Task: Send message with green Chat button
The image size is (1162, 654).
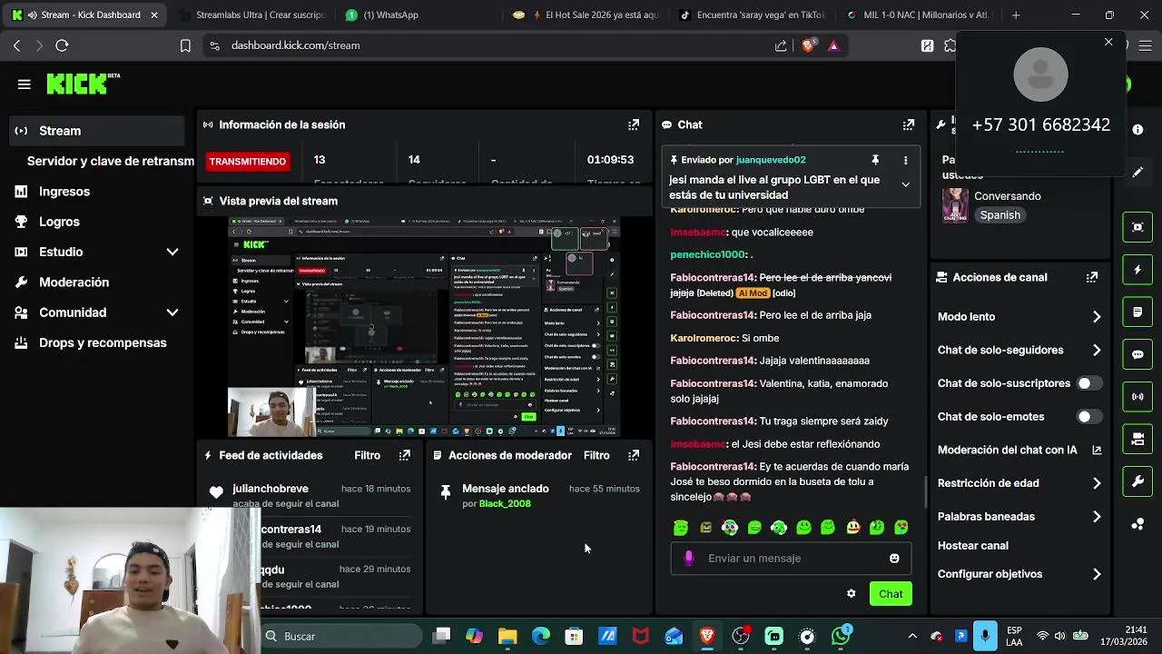Action: [891, 593]
